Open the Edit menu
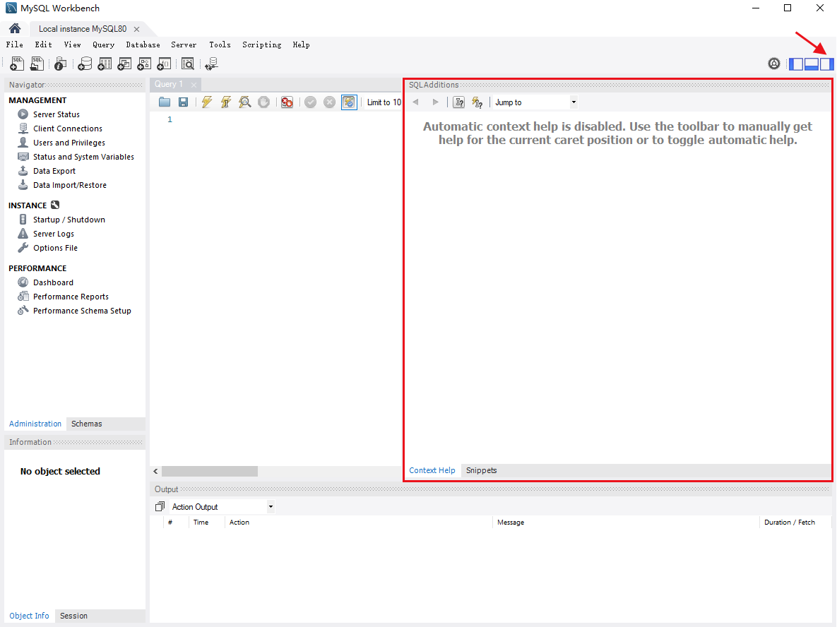This screenshot has width=837, height=627. (x=43, y=44)
